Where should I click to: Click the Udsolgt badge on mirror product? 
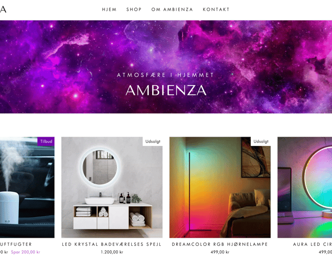pos(153,141)
